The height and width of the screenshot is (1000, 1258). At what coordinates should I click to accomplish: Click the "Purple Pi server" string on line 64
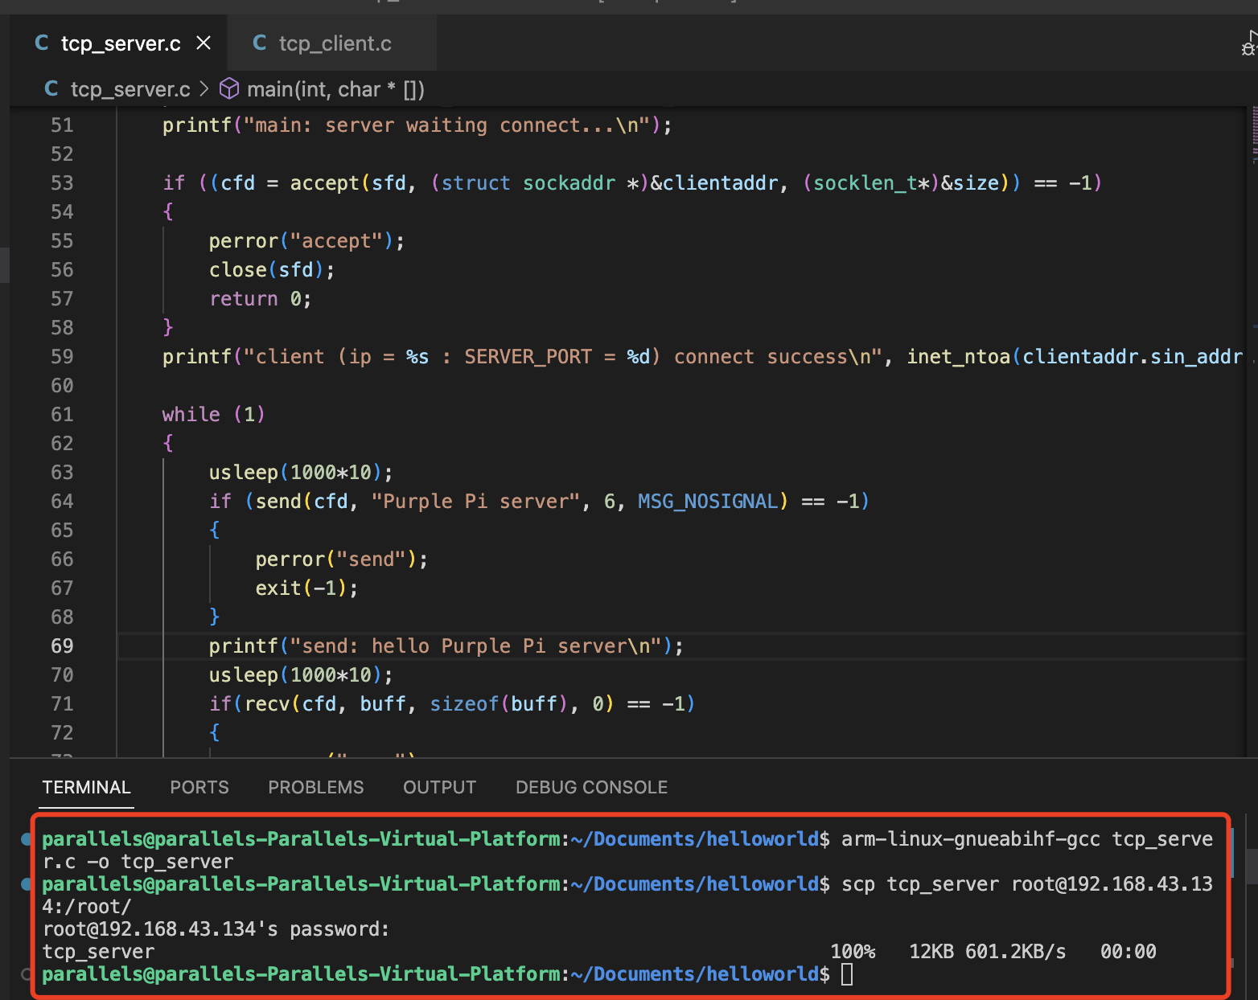click(475, 502)
